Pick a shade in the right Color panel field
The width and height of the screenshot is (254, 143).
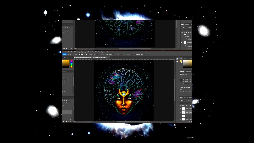tap(187, 64)
